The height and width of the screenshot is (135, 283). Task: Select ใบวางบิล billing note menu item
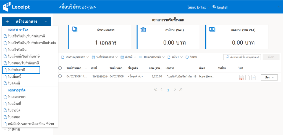30,110
